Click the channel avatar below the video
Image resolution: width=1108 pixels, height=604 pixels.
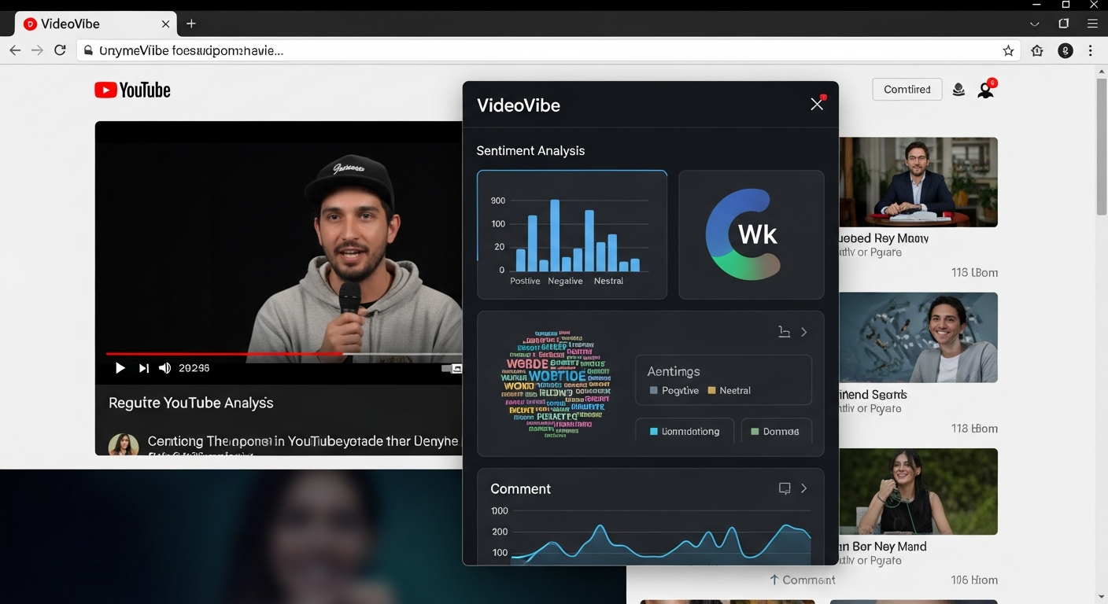(124, 444)
